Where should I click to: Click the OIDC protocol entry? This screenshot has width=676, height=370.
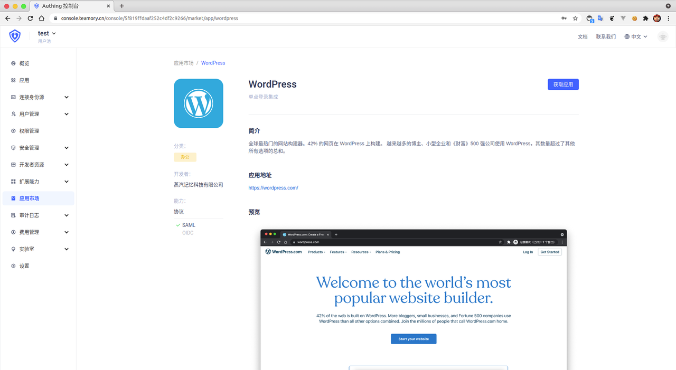pos(188,233)
